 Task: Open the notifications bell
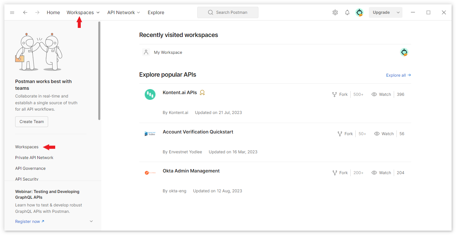[x=347, y=12]
